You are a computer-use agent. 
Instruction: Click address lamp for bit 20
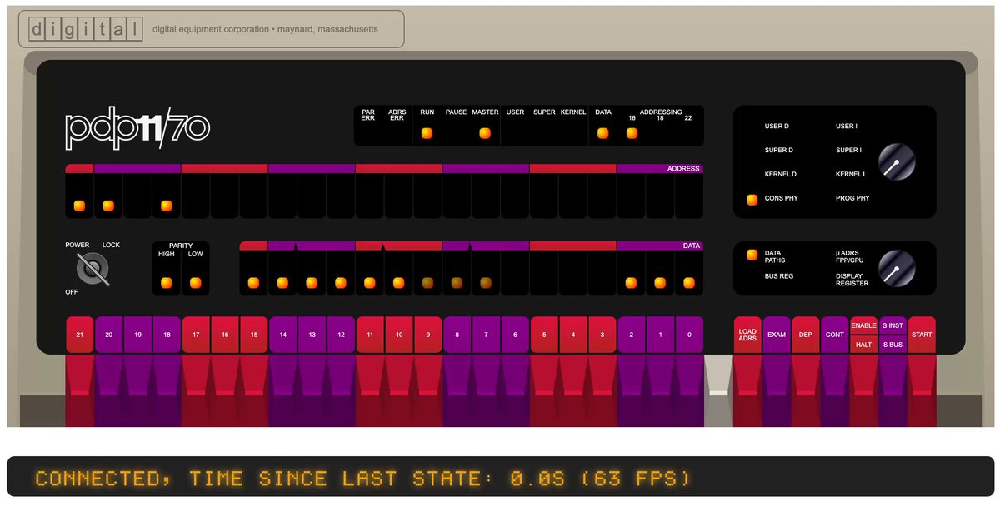click(x=108, y=206)
